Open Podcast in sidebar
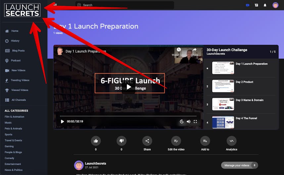Viewport: 284px width, 175px height. (13, 60)
